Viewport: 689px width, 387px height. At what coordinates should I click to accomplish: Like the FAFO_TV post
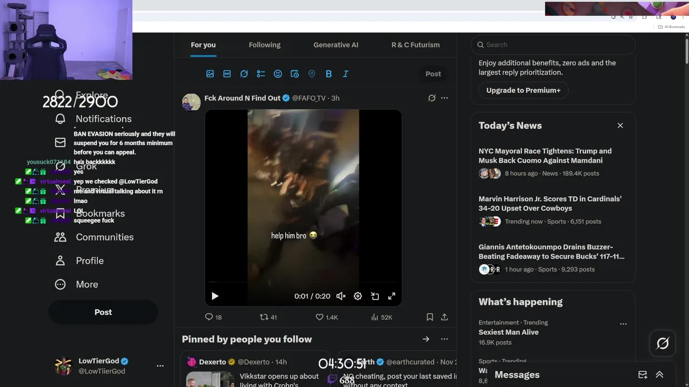(326, 317)
